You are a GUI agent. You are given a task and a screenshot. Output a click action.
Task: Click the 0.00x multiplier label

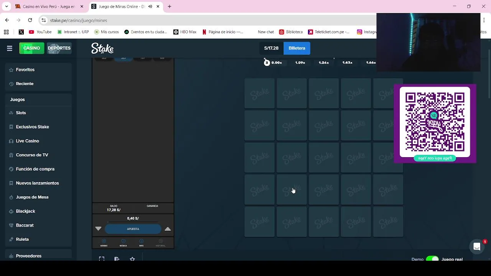tap(277, 62)
